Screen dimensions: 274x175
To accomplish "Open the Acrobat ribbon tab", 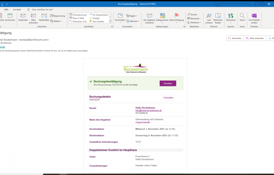I will pos(17,10).
